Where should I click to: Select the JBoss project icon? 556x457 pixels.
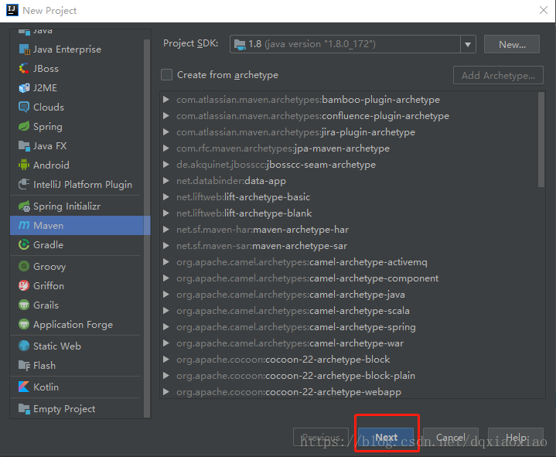[x=24, y=68]
